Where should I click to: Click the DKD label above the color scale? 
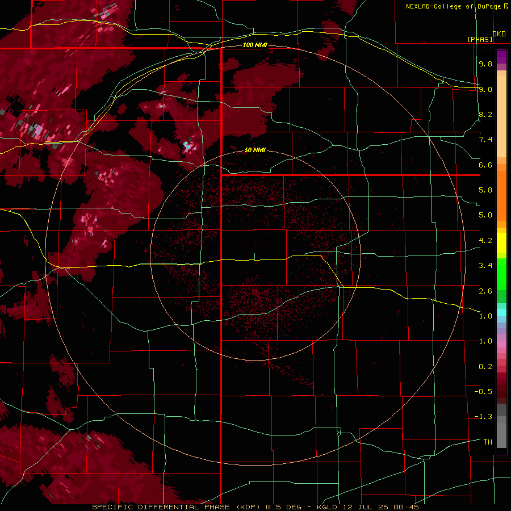pos(499,34)
